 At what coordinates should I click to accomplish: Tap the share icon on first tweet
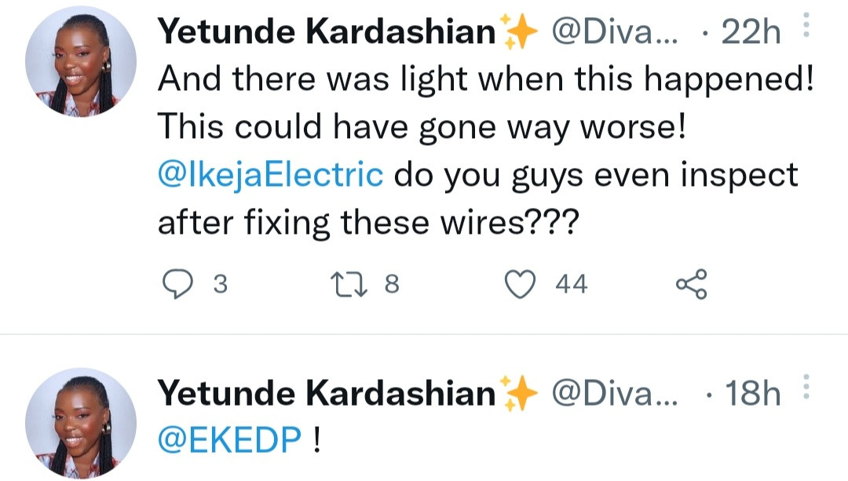click(x=691, y=284)
